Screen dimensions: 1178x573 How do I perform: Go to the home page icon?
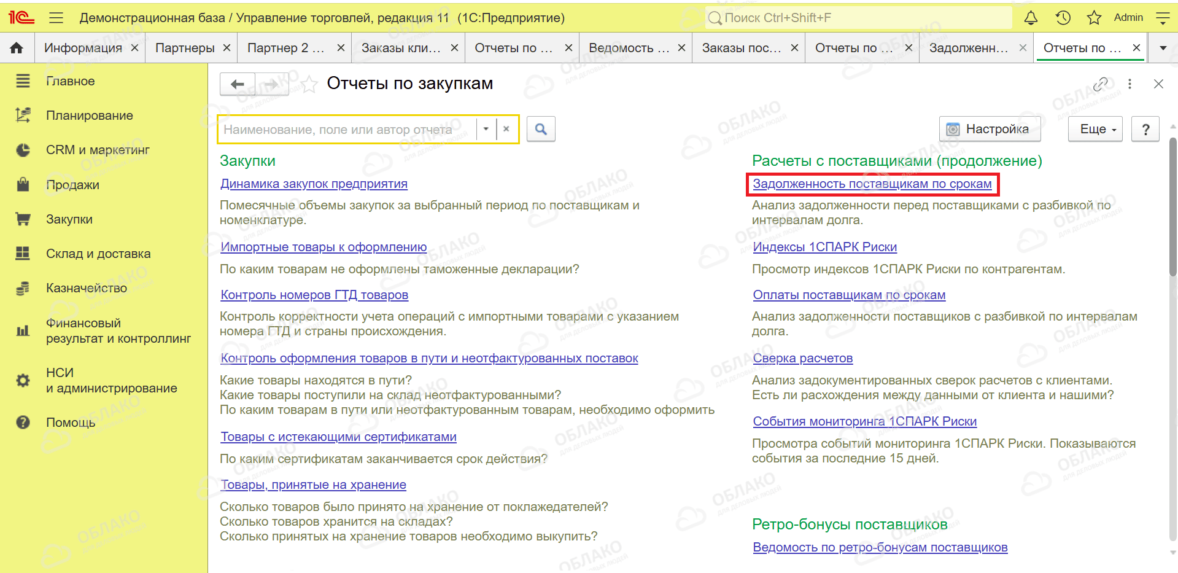coord(17,48)
